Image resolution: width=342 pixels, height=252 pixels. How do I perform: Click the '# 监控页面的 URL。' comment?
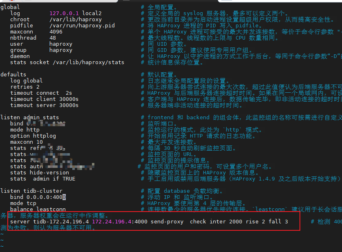pos(169,154)
